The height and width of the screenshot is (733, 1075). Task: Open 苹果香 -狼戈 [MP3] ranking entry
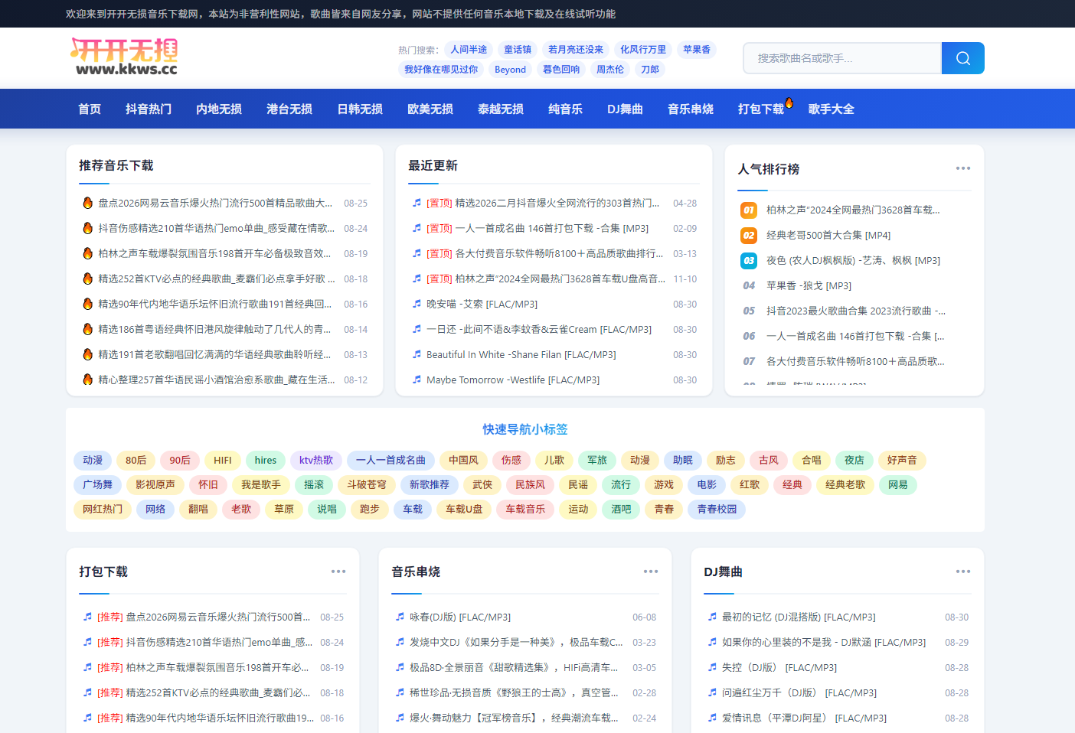[809, 285]
